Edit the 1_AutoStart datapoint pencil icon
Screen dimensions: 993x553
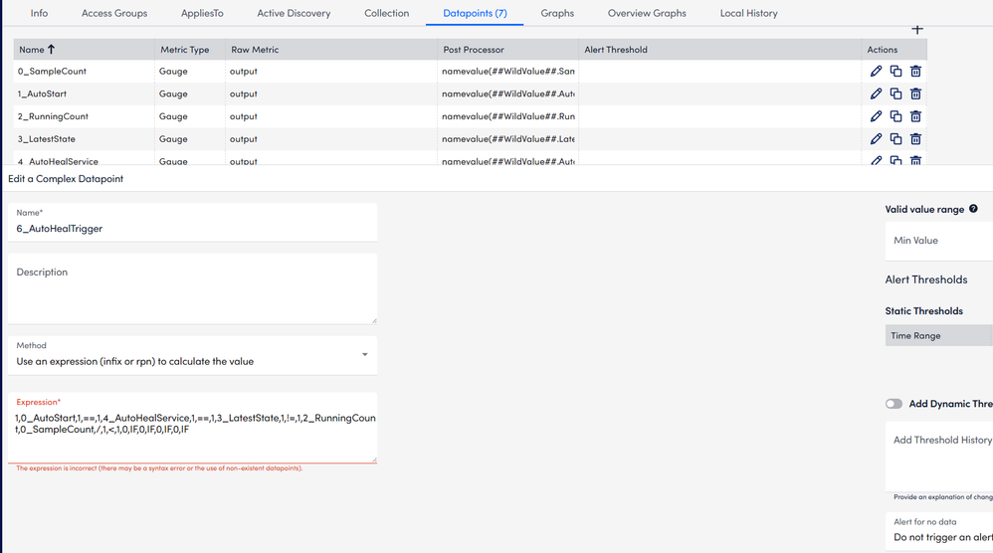tap(876, 94)
